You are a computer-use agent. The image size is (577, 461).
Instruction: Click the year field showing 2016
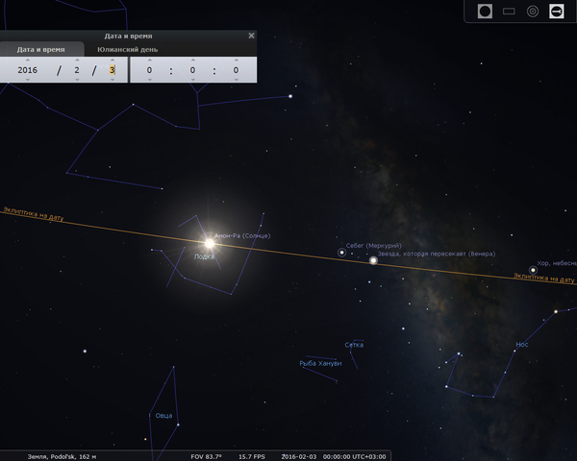tap(27, 70)
